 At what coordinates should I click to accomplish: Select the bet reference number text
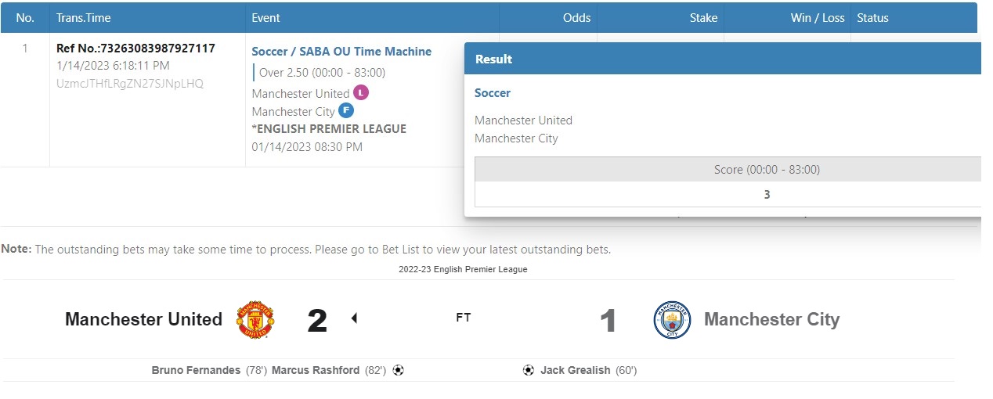tap(135, 49)
